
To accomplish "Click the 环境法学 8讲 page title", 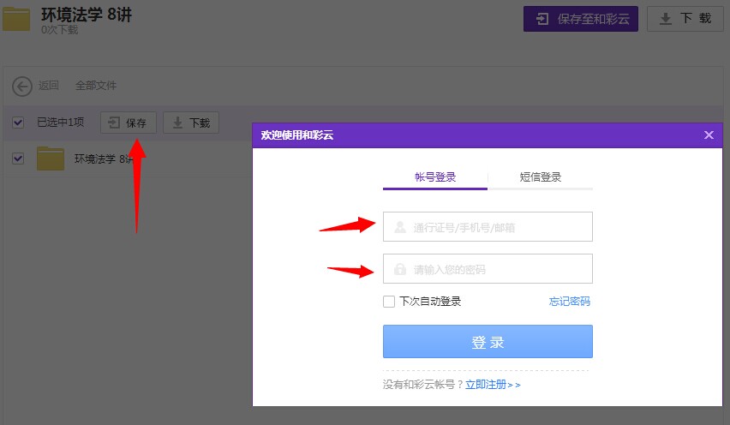I will pos(87,15).
